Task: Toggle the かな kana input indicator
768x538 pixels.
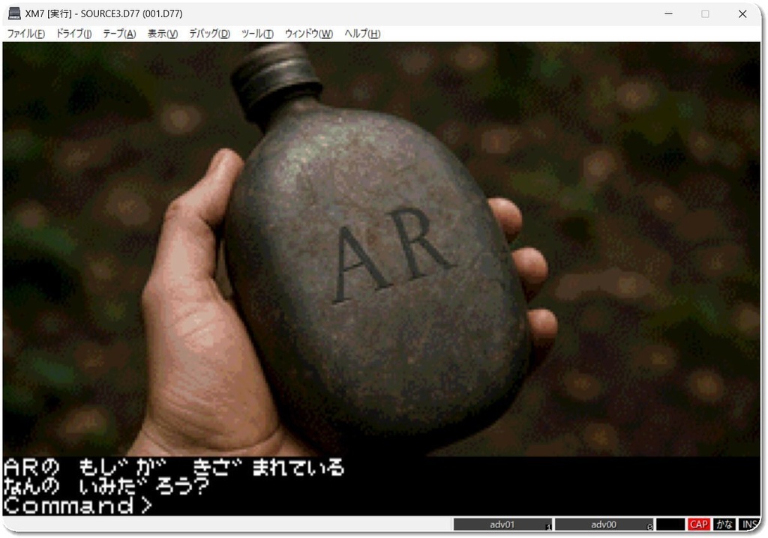Action: (724, 525)
